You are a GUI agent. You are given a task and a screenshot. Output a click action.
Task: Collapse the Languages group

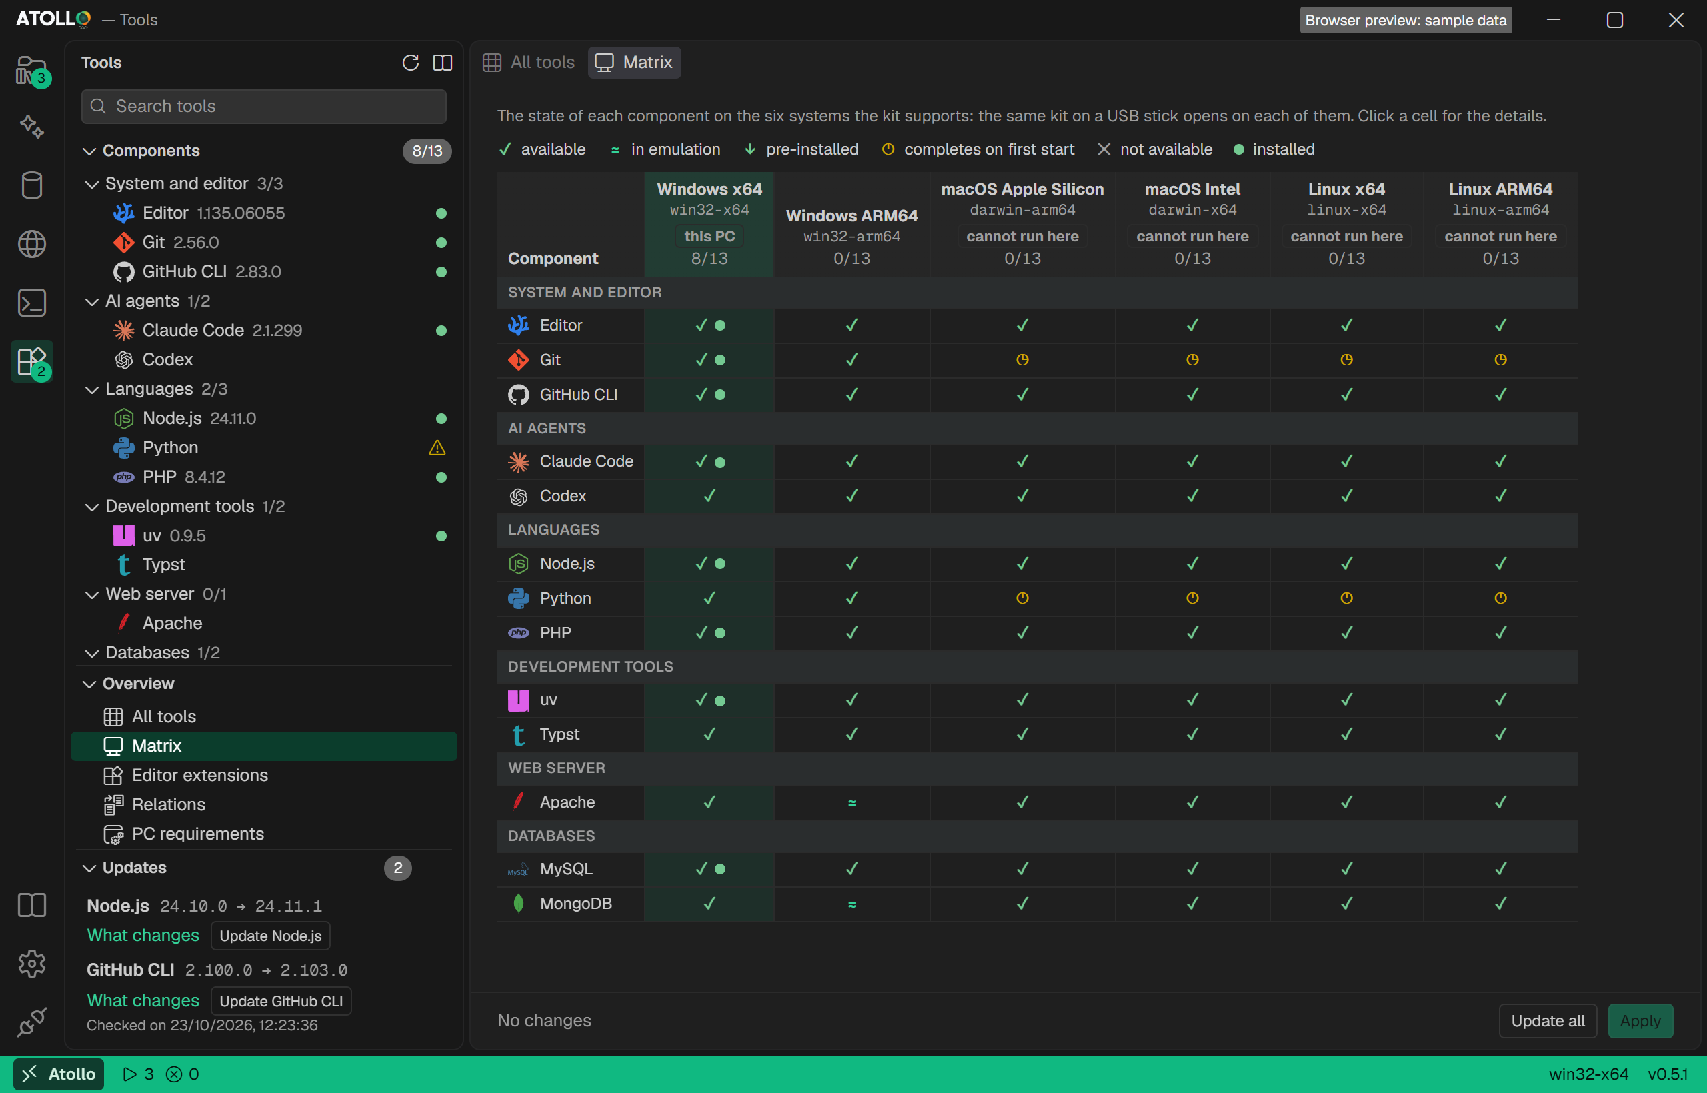click(91, 390)
